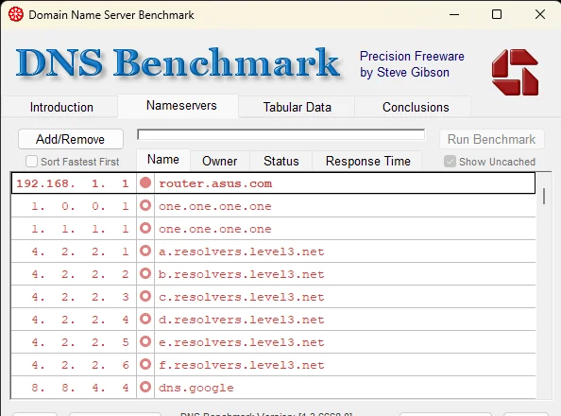Image resolution: width=561 pixels, height=416 pixels.
Task: Toggle the Show Uncached checkbox
Action: (x=450, y=162)
